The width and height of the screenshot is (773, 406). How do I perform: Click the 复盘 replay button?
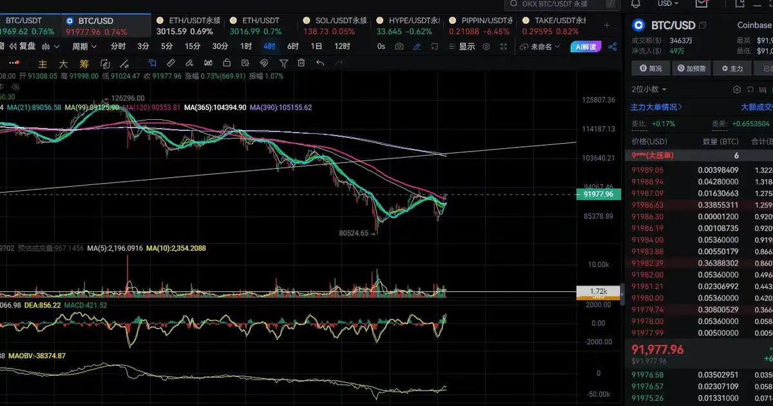click(x=22, y=46)
